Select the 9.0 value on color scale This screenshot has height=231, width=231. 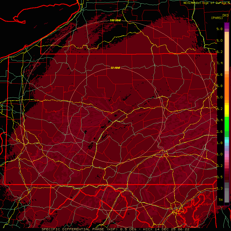click(219, 40)
